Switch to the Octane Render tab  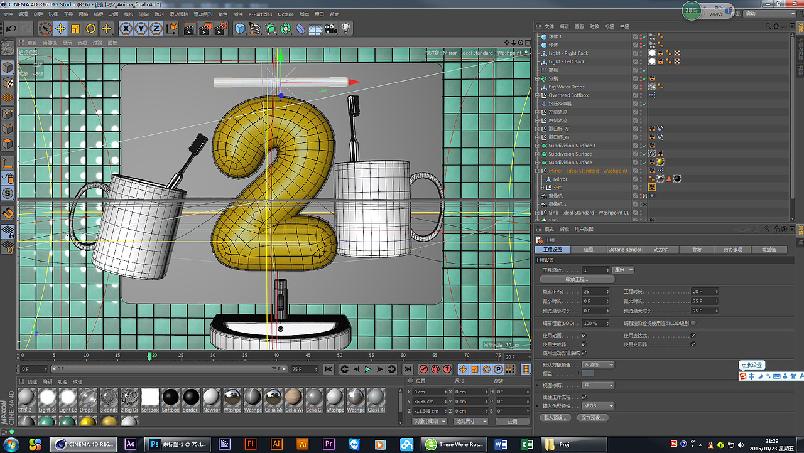click(x=624, y=250)
